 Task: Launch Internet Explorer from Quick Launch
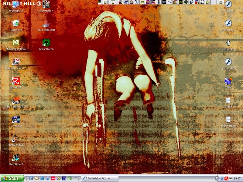click(42, 178)
